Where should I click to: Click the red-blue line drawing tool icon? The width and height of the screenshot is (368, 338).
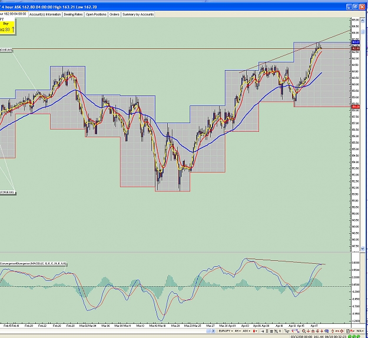click(293, 331)
